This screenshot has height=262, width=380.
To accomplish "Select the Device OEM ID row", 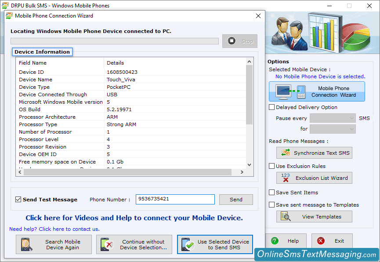I will pos(131,154).
